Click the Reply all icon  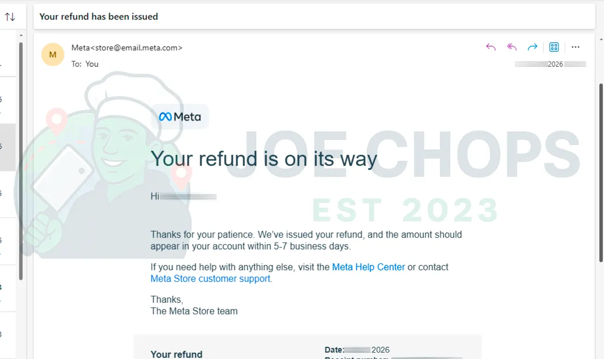(x=511, y=47)
